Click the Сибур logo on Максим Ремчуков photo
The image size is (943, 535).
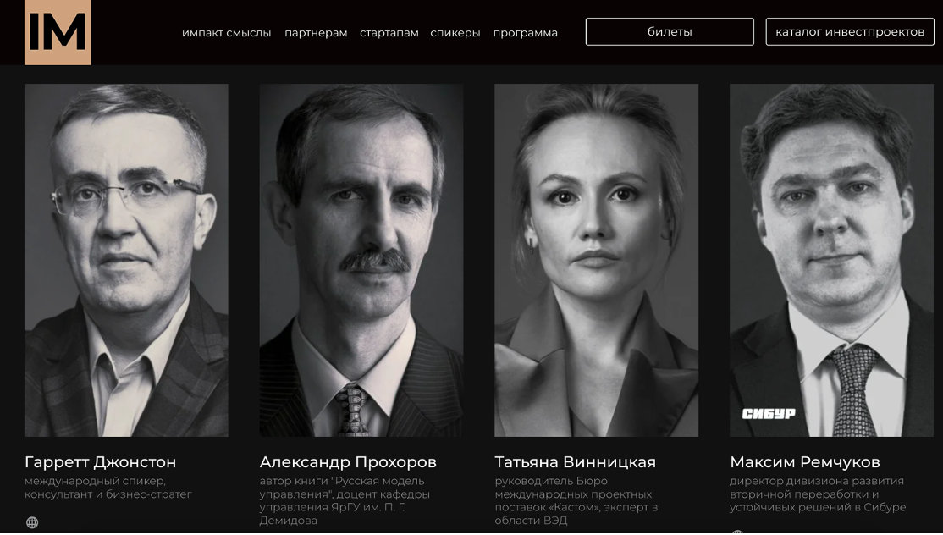pyautogui.click(x=769, y=413)
